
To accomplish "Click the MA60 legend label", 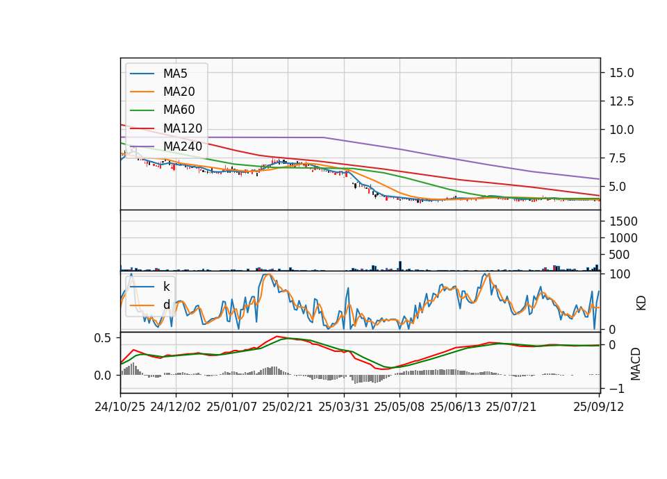I will [179, 110].
